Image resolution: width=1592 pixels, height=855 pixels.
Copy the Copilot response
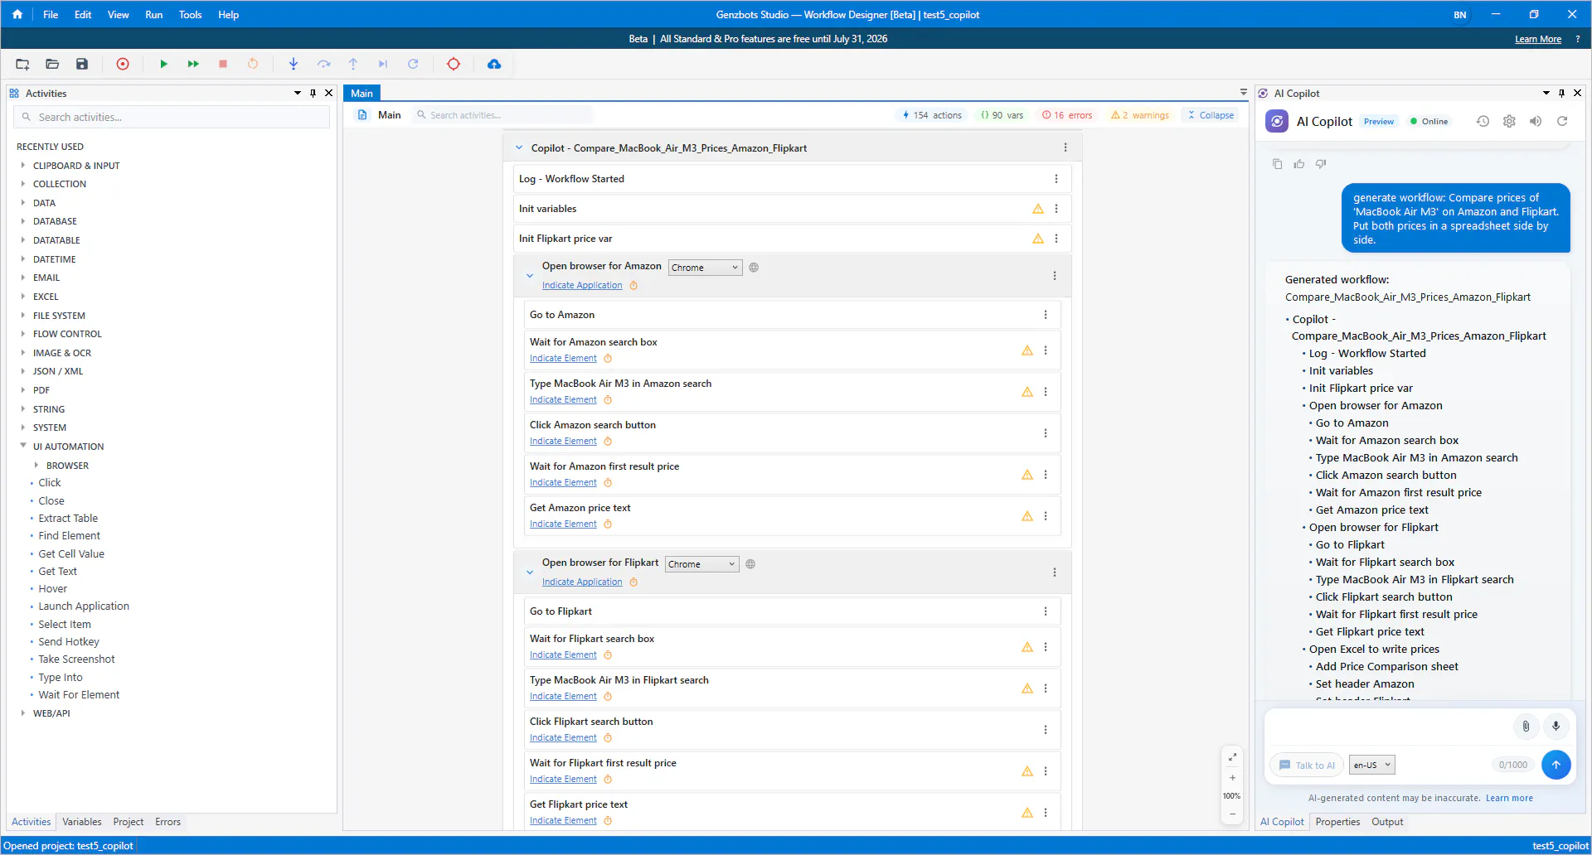click(x=1278, y=164)
